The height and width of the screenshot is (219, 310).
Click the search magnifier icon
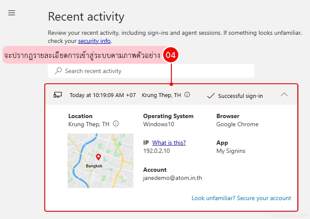point(58,71)
